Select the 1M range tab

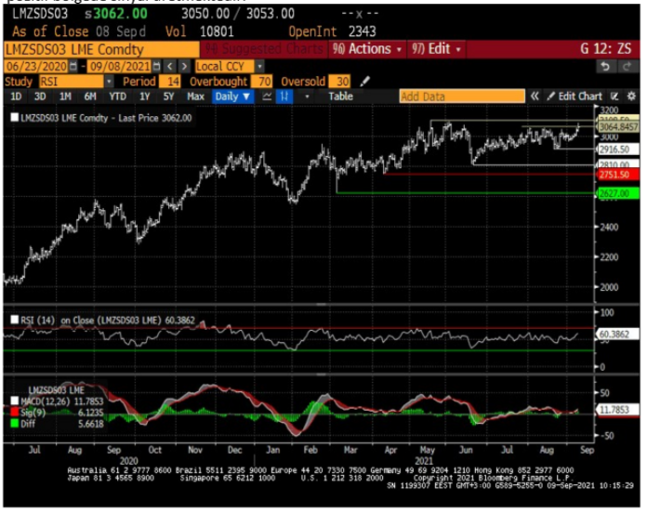(x=65, y=97)
